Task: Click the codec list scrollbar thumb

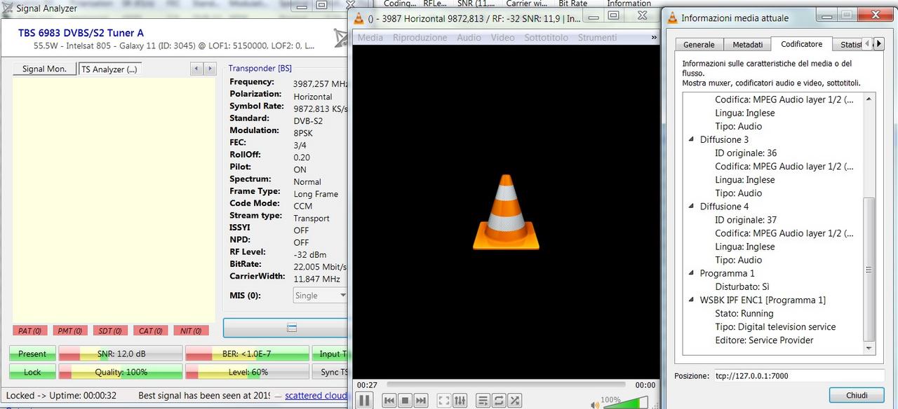Action: [869, 270]
